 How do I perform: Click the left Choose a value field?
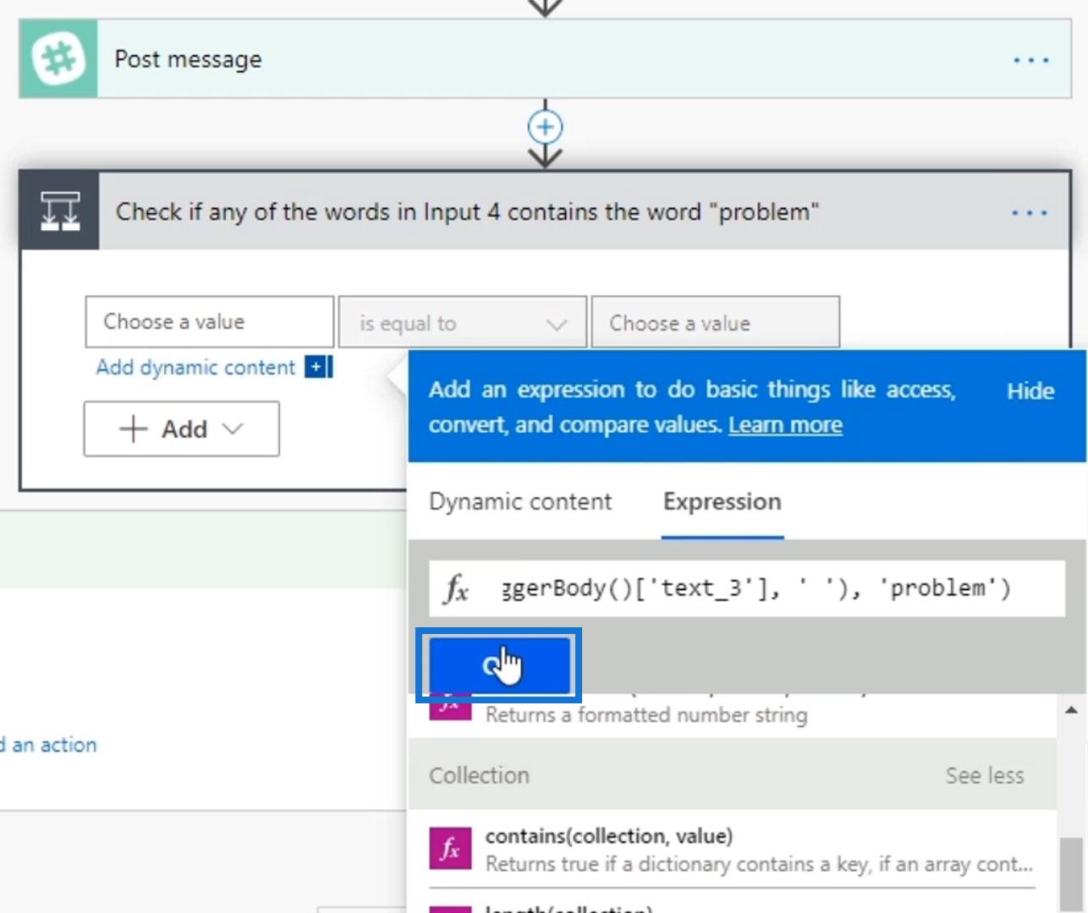coord(209,321)
